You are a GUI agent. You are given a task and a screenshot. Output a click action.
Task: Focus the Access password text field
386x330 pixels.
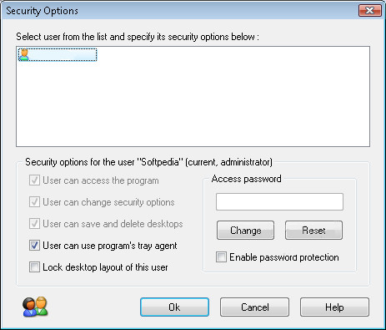click(279, 201)
